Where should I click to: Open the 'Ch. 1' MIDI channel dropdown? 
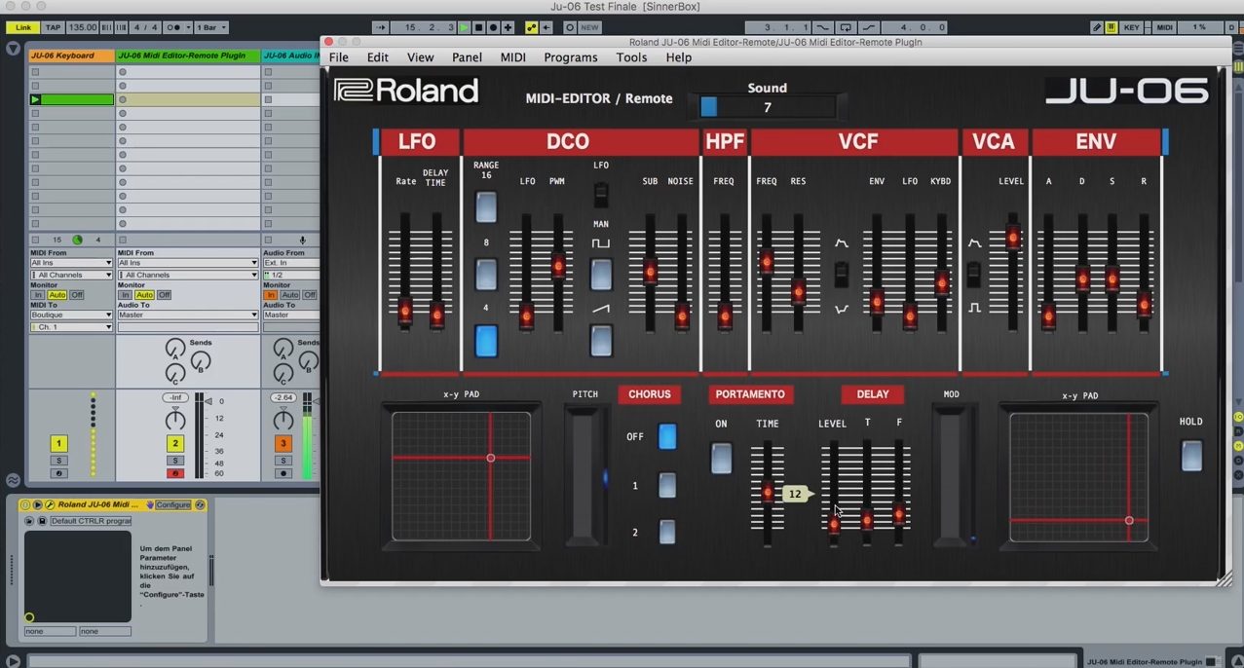click(71, 327)
